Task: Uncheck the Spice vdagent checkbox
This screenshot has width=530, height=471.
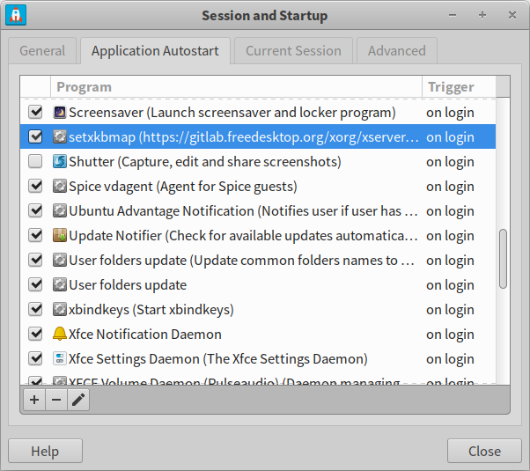Action: (x=35, y=187)
